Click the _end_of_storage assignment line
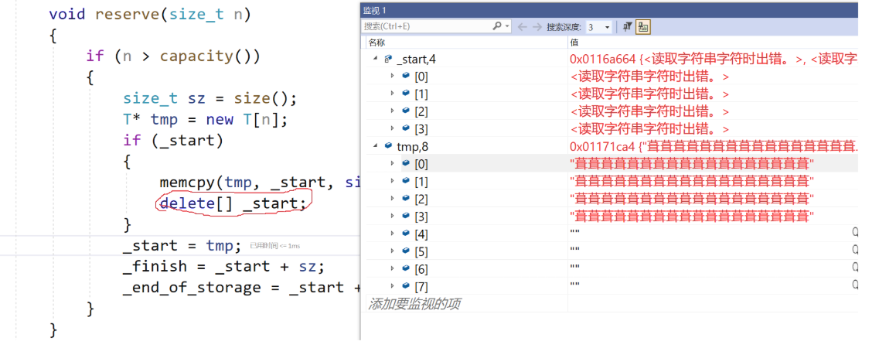The height and width of the screenshot is (355, 896). (x=242, y=288)
